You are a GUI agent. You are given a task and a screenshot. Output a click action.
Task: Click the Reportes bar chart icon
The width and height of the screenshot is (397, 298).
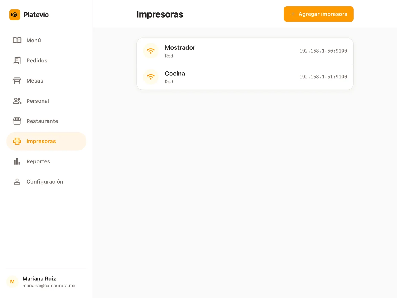[17, 161]
